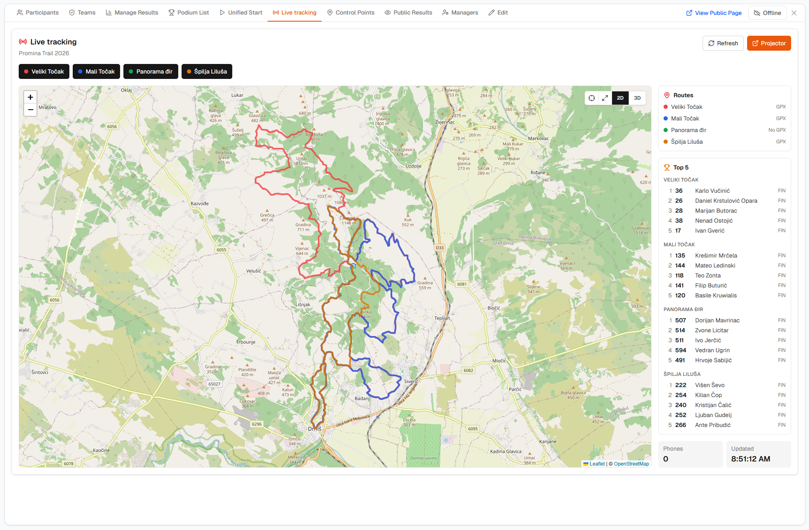The width and height of the screenshot is (809, 530).
Task: Select runner Zvone Licitar
Action: pos(725,330)
